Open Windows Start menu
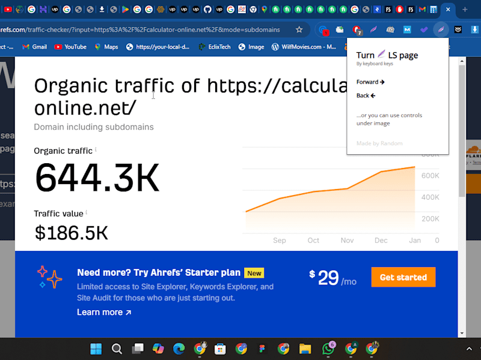The image size is (481, 360). coord(96,349)
